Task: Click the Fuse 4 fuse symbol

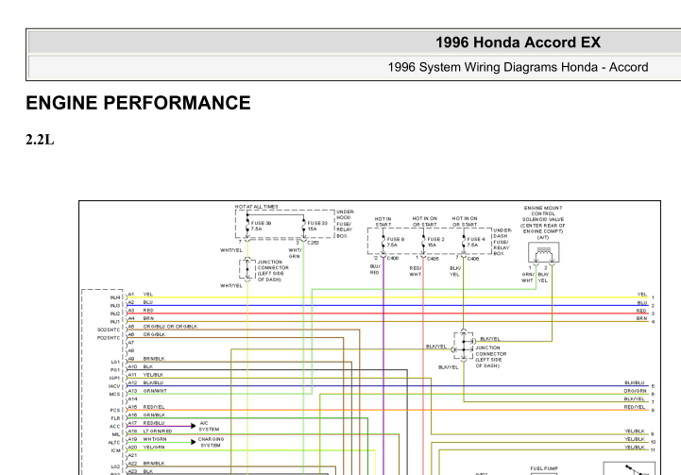Action: coord(464,242)
